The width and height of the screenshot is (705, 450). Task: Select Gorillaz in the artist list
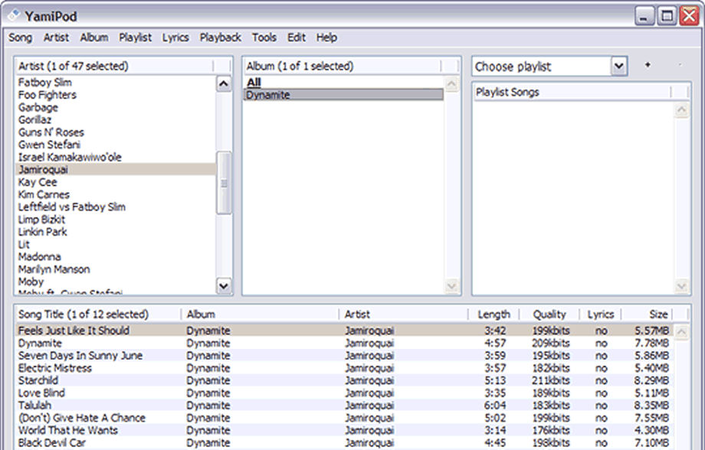pos(35,120)
